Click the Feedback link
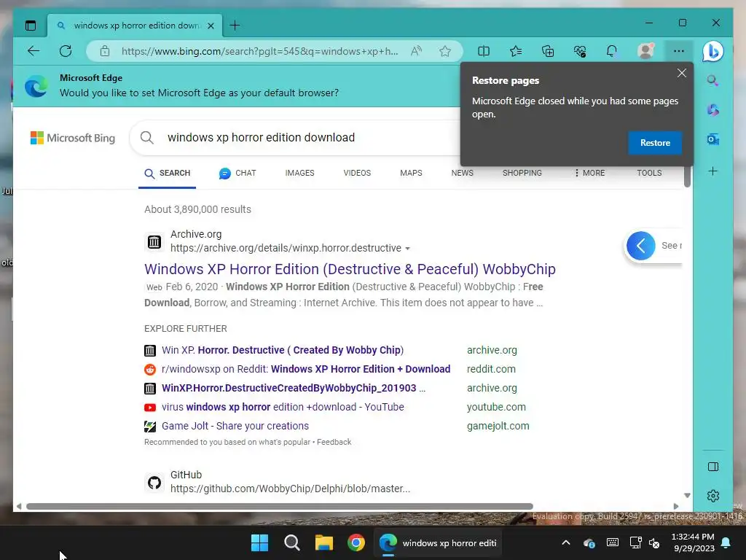Viewport: 746px width, 560px height. (x=334, y=442)
